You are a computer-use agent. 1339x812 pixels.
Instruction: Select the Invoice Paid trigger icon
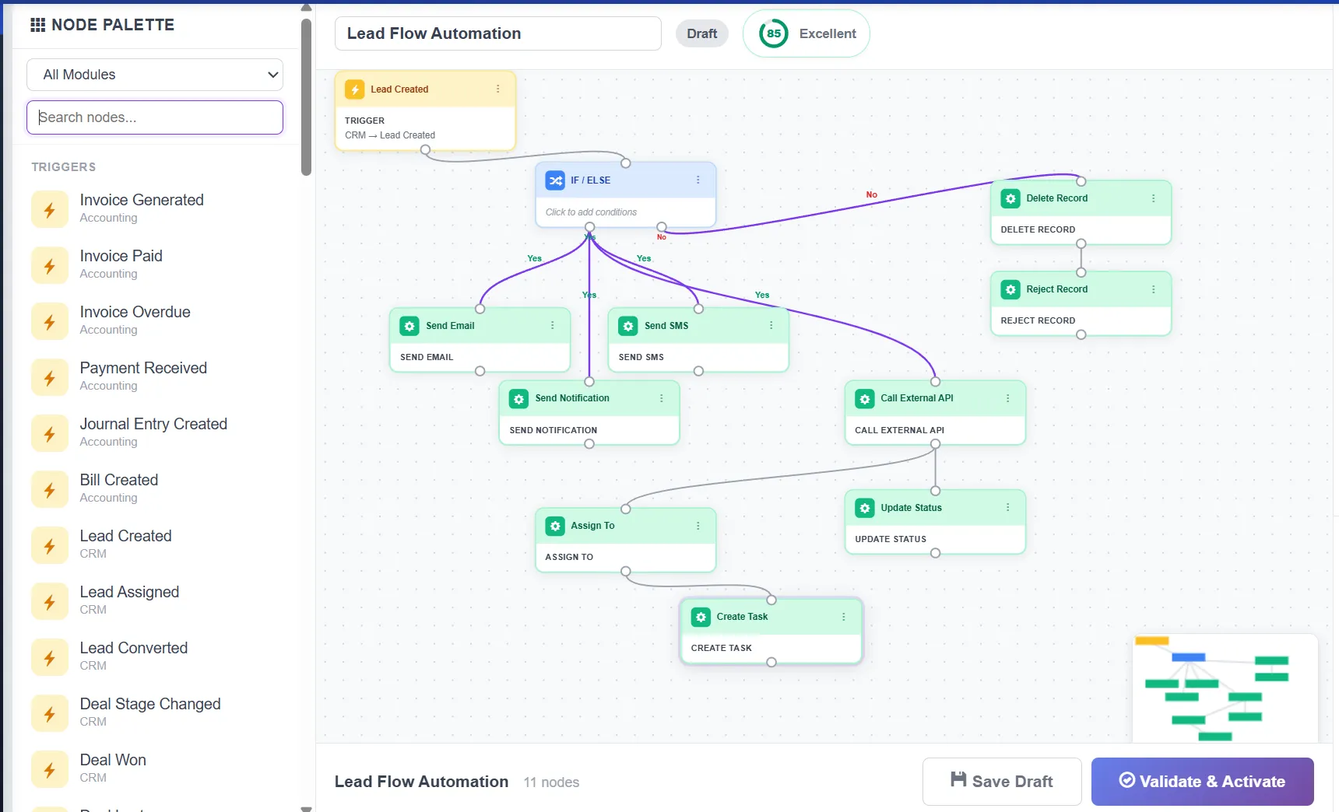click(x=50, y=264)
